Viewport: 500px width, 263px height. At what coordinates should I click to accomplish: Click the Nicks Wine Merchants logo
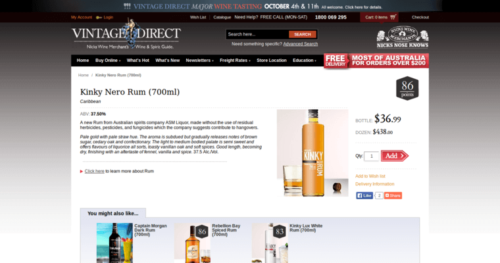[402, 37]
